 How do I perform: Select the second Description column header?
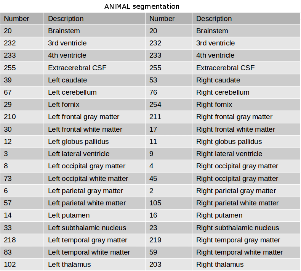point(246,19)
